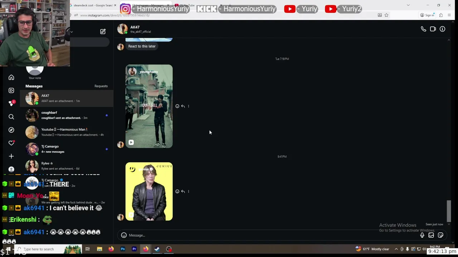Open Notifications heart icon in sidebar
Screen dimensions: 458x257
click(11, 143)
